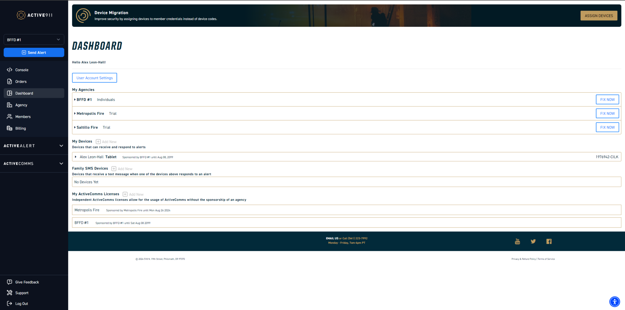Switch to the Dashboard sidebar item
The width and height of the screenshot is (625, 310).
[x=24, y=93]
